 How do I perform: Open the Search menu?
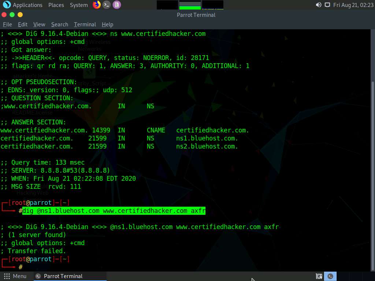(60, 25)
